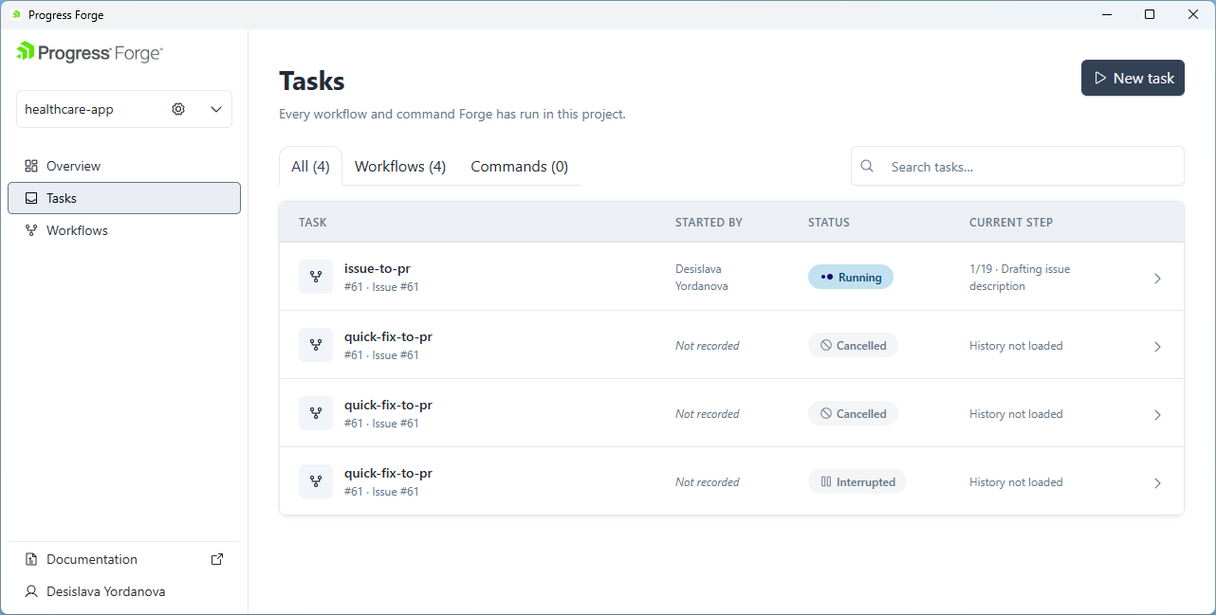
Task: Open the Desislava Yordanova user profile
Action: (124, 591)
